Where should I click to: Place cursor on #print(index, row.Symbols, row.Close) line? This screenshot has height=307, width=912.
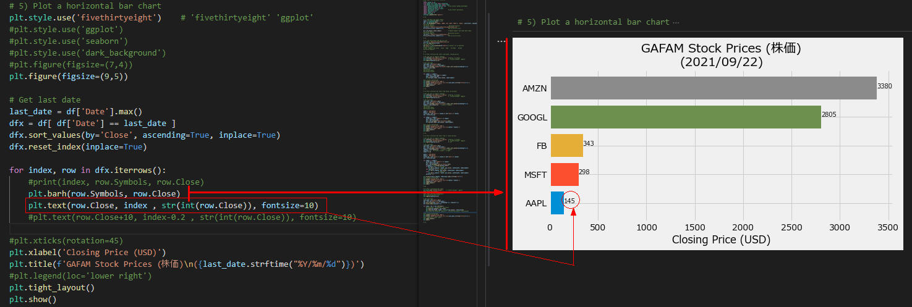pos(116,182)
